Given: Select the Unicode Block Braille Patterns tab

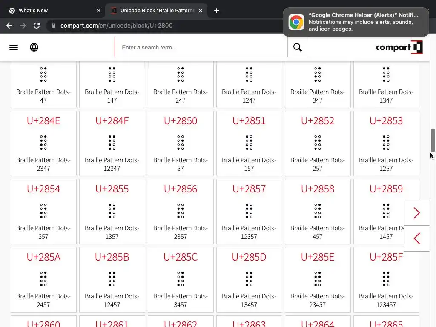Looking at the screenshot, I should pos(157,11).
